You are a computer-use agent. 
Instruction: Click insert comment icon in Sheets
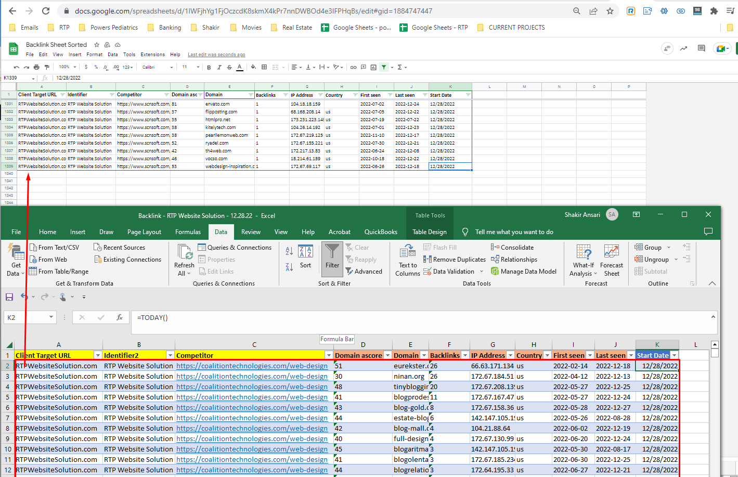[x=364, y=67]
